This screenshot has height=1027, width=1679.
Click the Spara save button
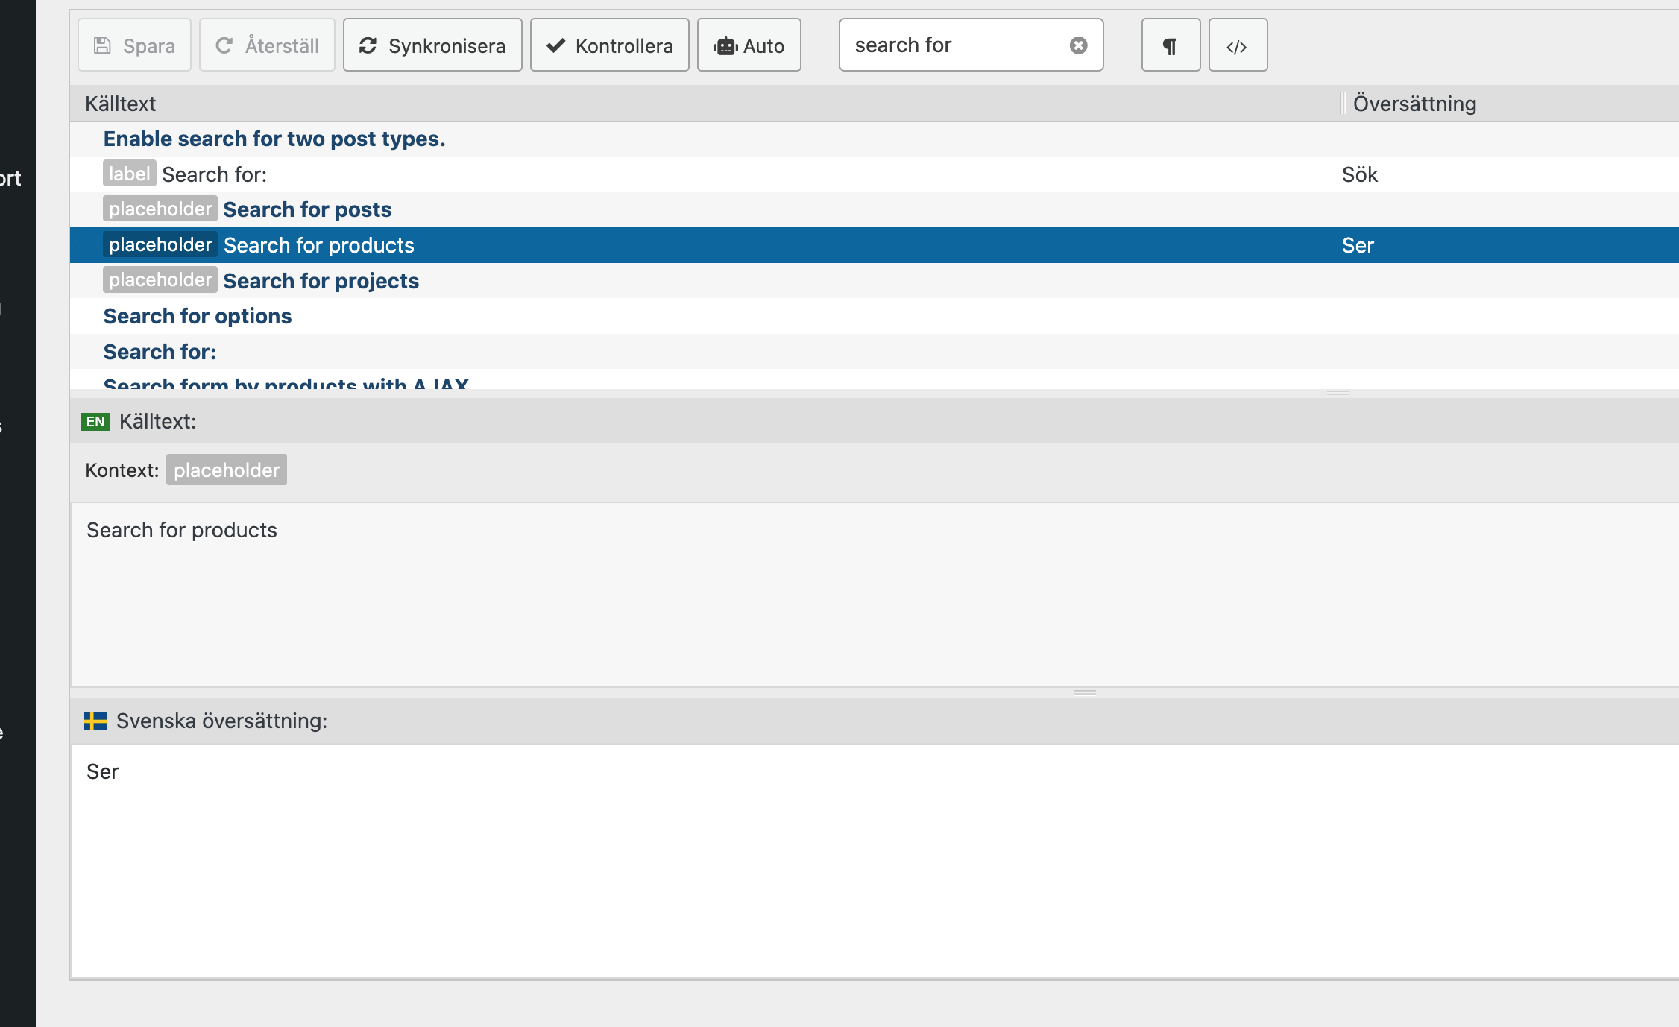click(134, 45)
